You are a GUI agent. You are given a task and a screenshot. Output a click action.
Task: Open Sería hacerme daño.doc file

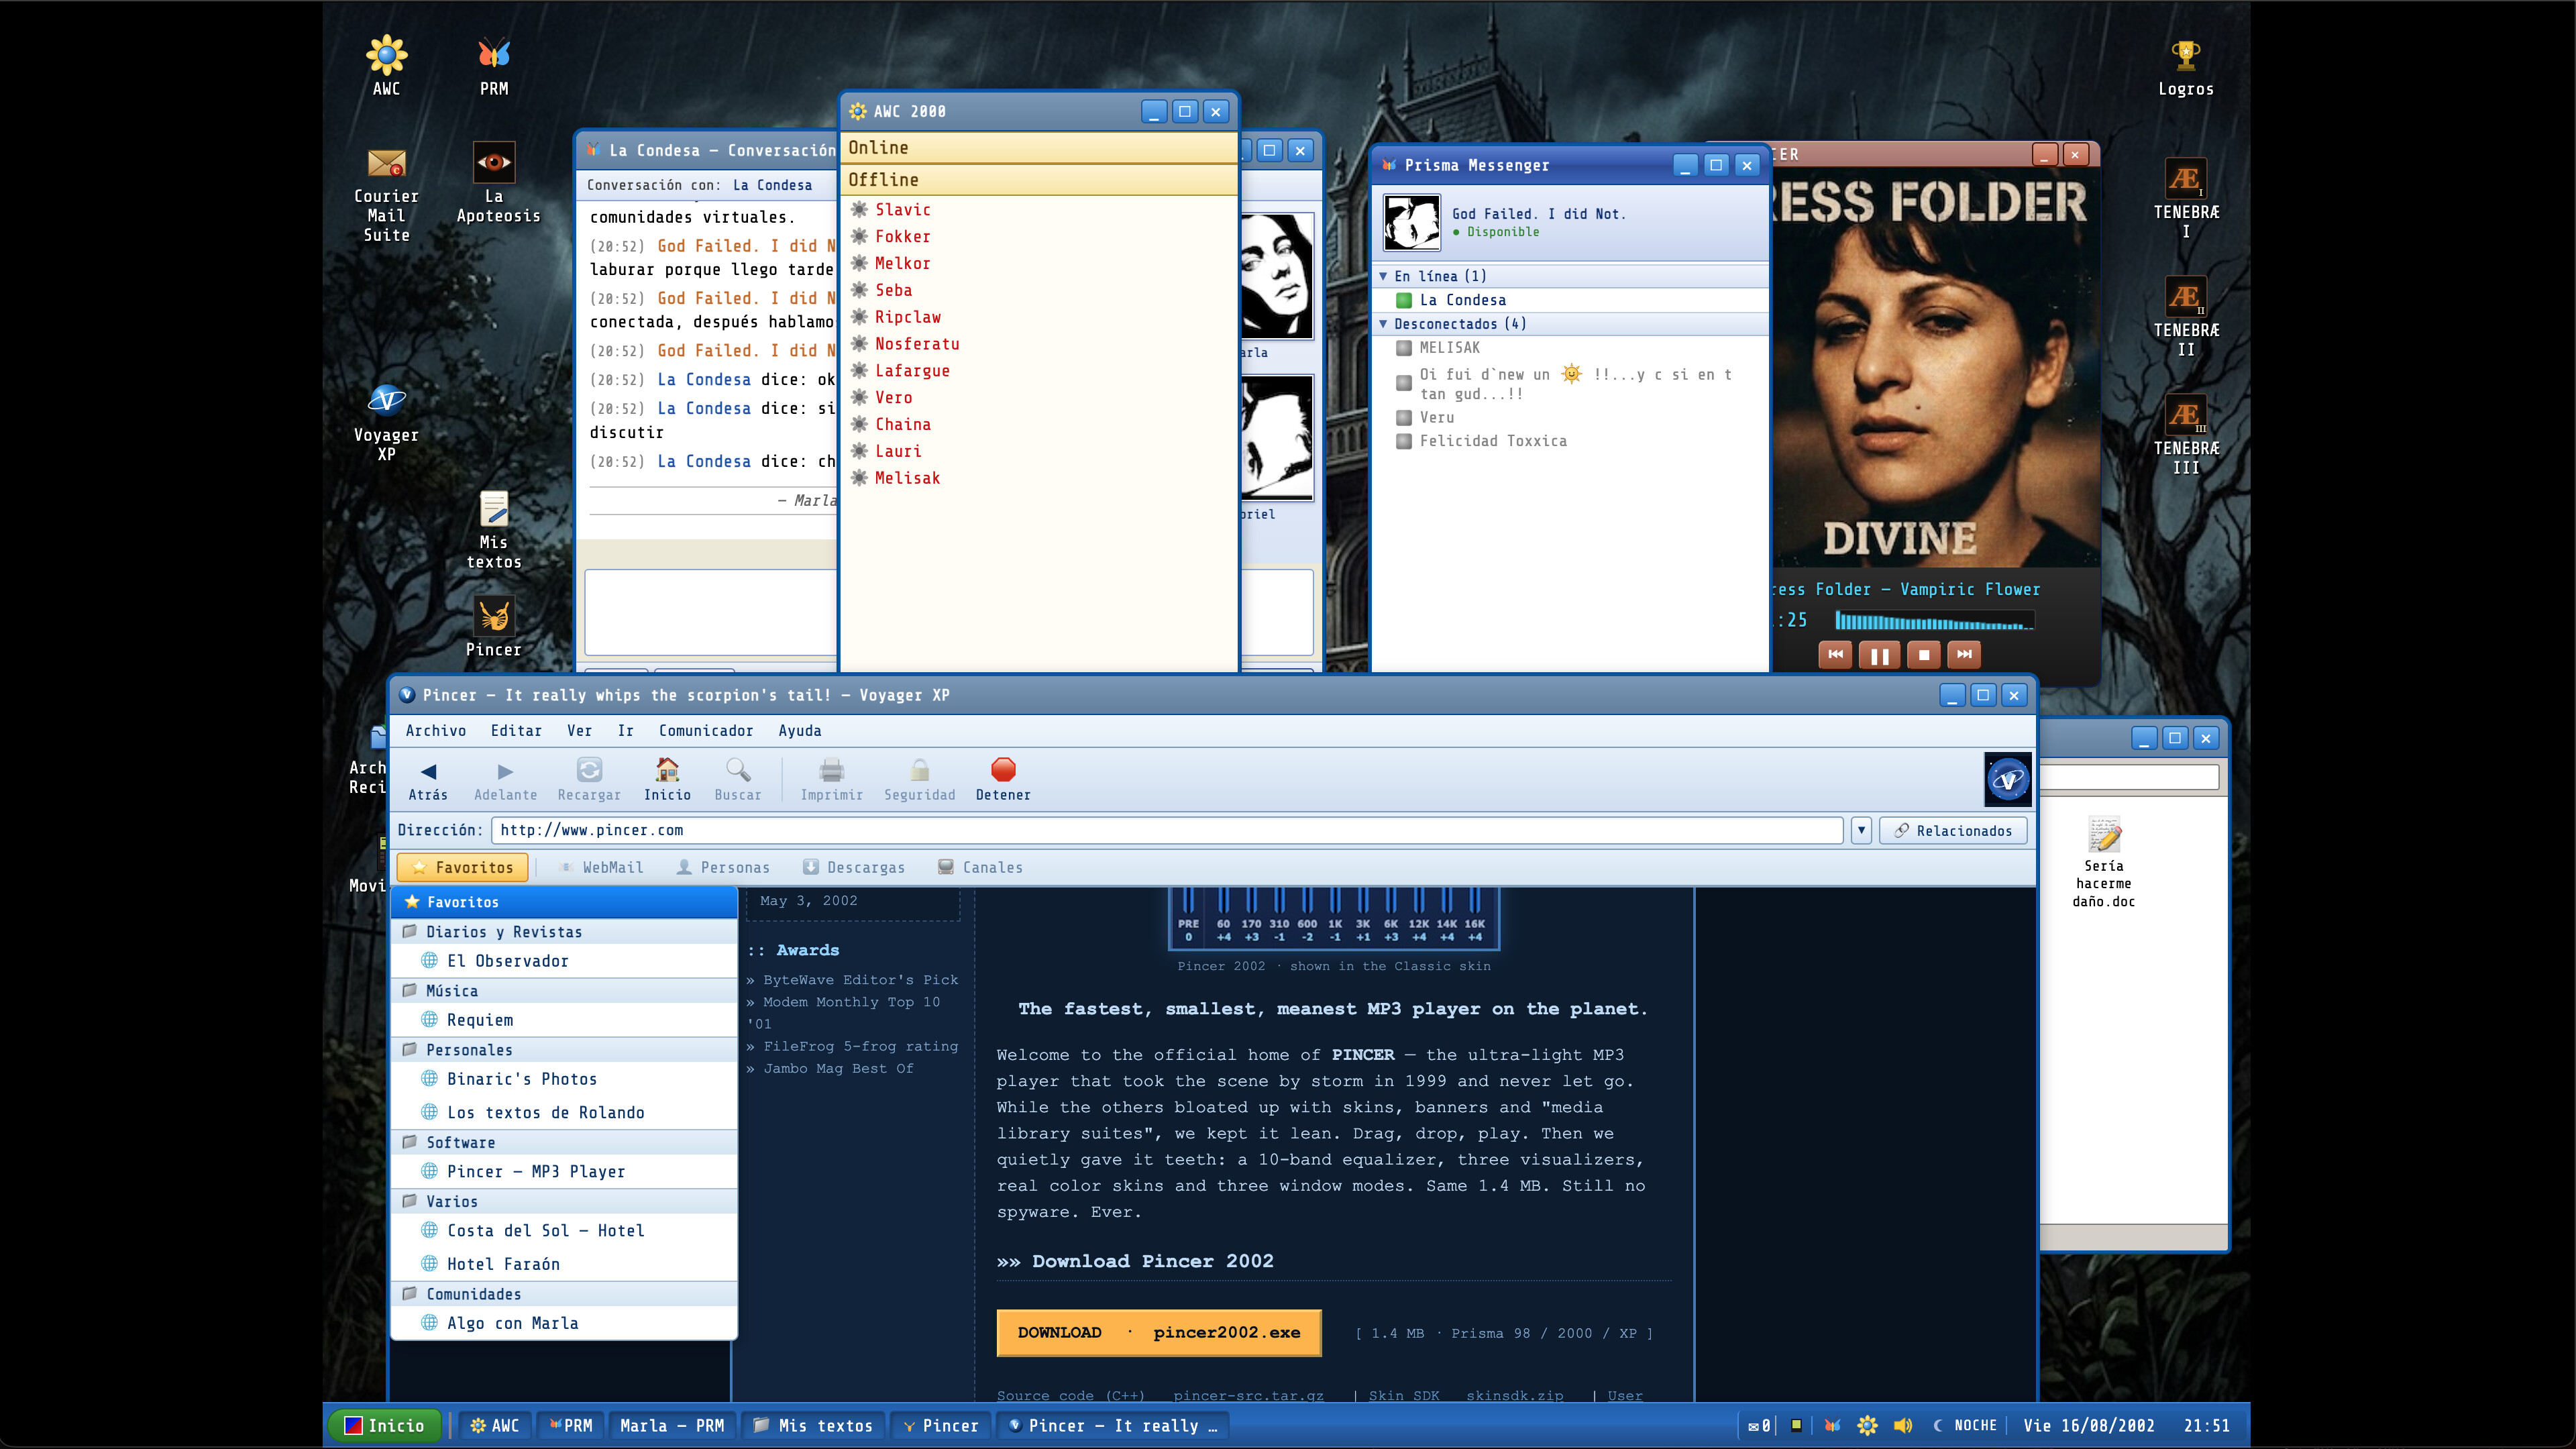pos(2103,861)
